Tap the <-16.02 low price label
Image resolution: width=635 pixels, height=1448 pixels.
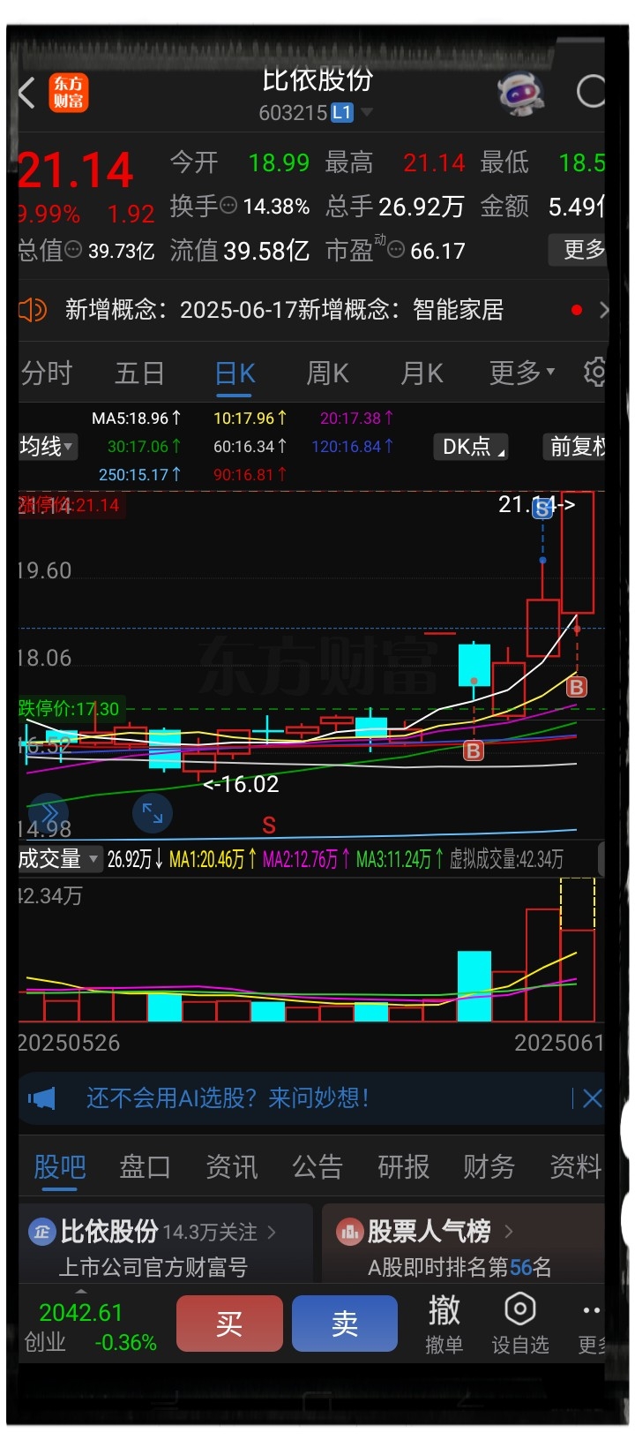(241, 784)
